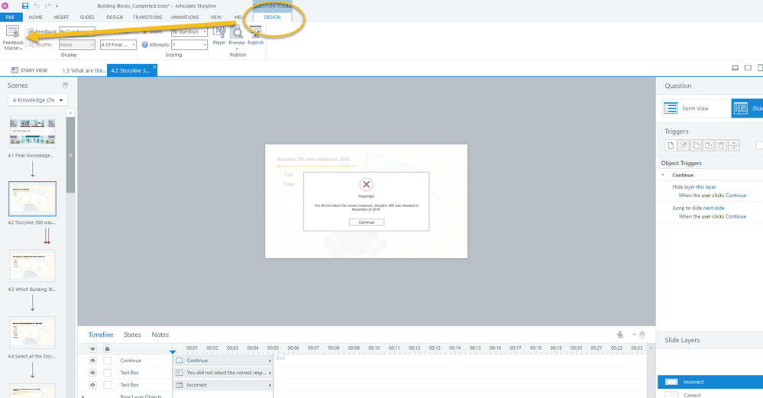Collapse the Continue object triggers group
Image resolution: width=763 pixels, height=398 pixels.
click(x=663, y=175)
